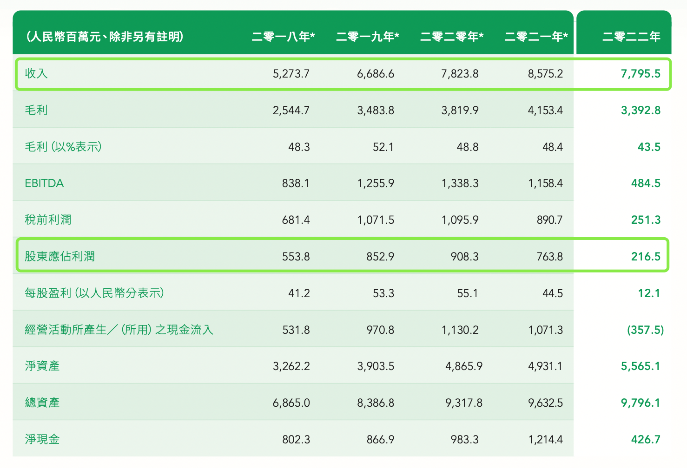Click the 股東應佔利潤 row label
Screen dimensions: 687x468
(x=59, y=256)
